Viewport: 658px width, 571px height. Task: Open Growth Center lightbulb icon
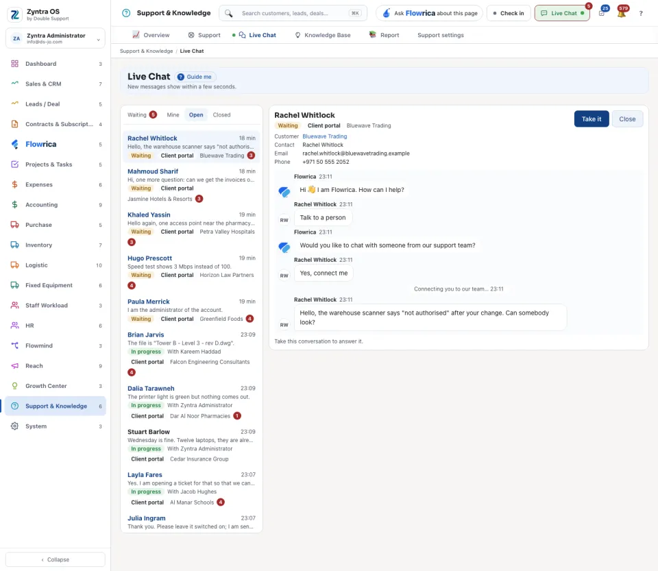(x=14, y=386)
